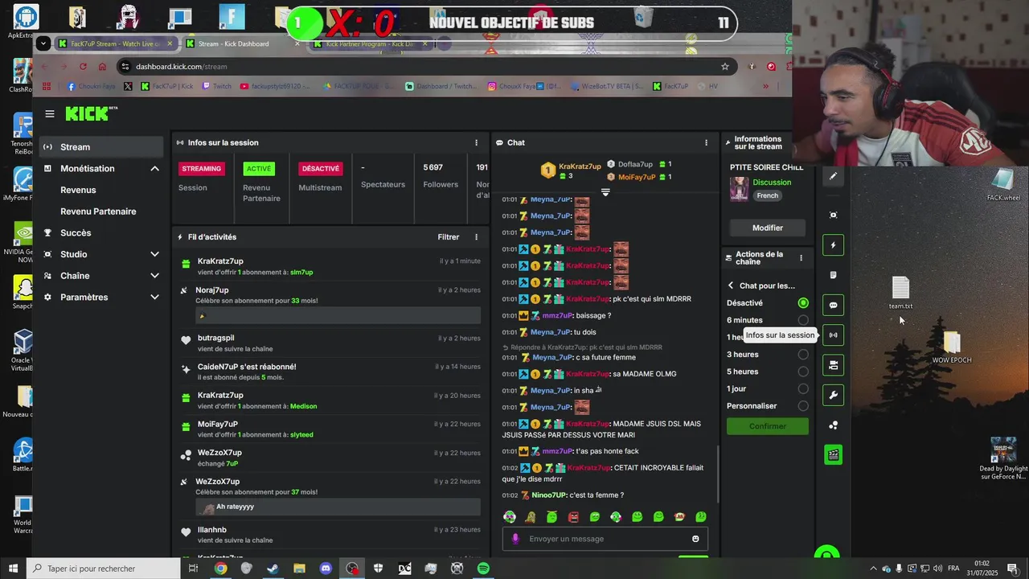Open Google Chrome from the taskbar
This screenshot has height=579, width=1029.
coord(220,569)
